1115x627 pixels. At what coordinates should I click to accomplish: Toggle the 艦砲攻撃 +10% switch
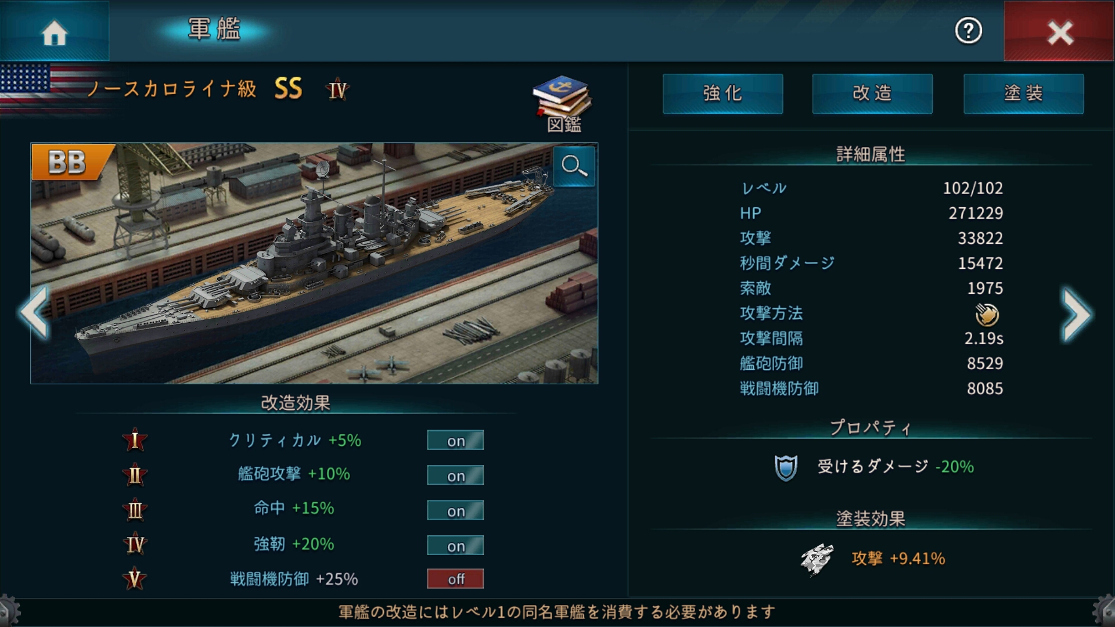455,475
